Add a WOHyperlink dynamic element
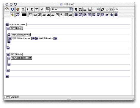 point(81,15)
